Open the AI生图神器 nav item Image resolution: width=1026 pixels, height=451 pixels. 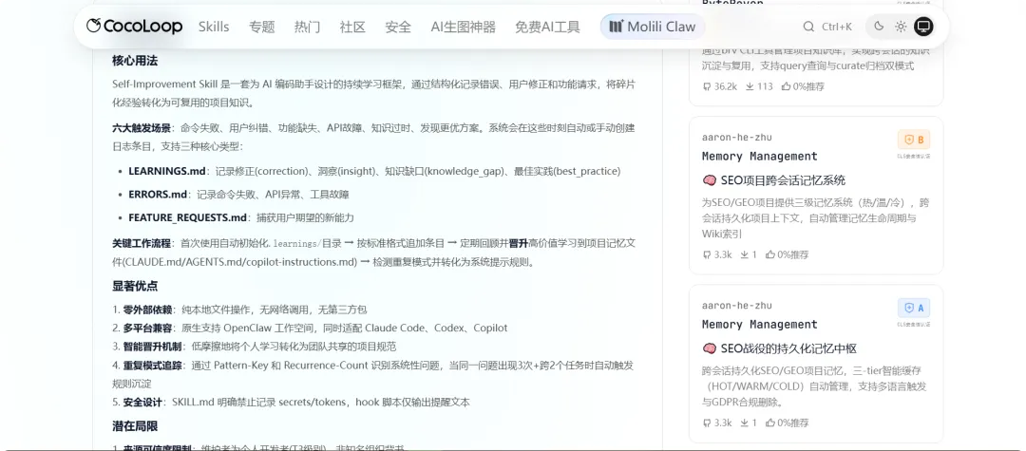pyautogui.click(x=464, y=27)
